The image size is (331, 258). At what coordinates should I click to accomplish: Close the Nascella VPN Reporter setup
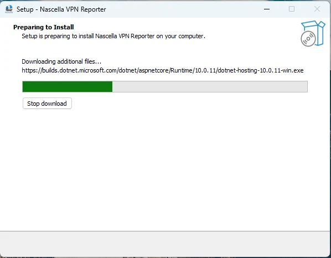point(317,9)
